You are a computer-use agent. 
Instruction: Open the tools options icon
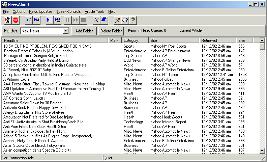[117, 20]
